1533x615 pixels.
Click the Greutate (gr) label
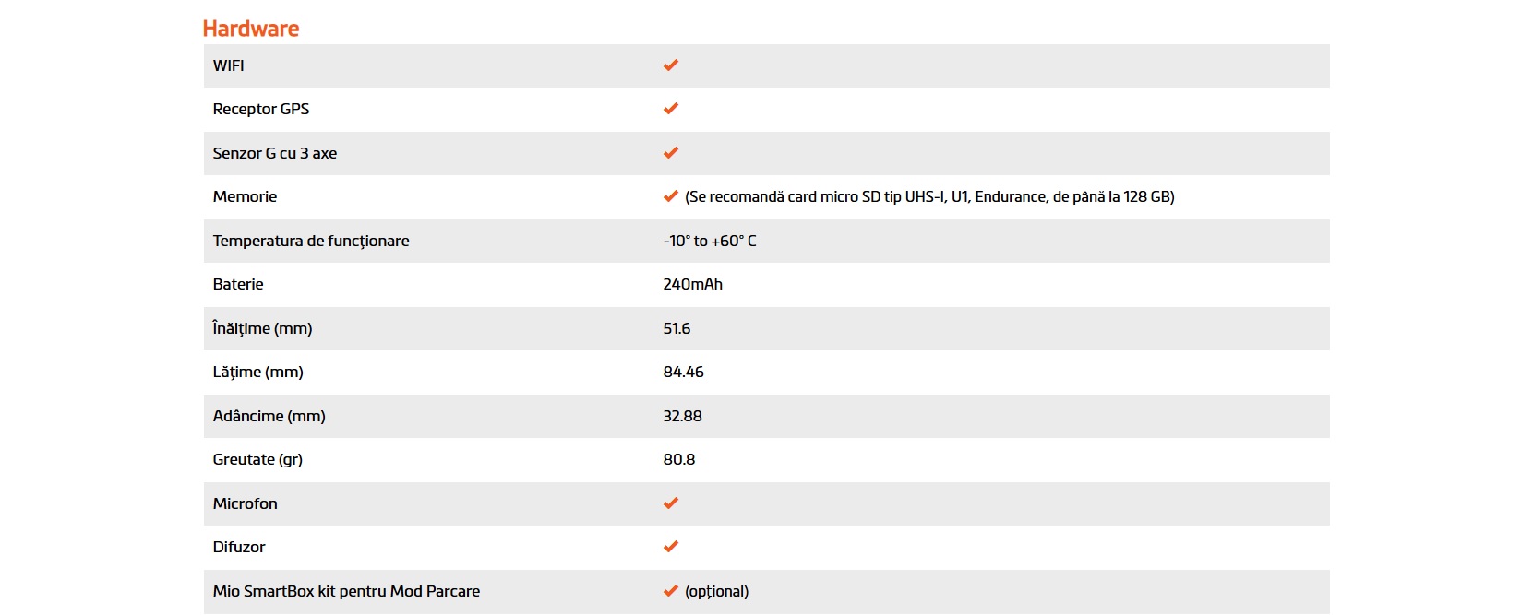coord(257,459)
